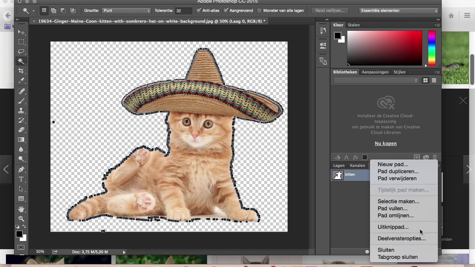
Task: Enable Monster van alle lagen checkbox
Action: pyautogui.click(x=259, y=10)
